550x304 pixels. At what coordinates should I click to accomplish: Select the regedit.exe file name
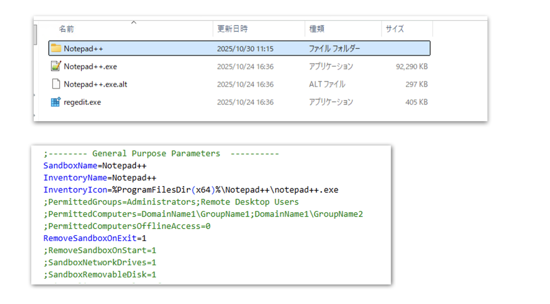pos(82,102)
